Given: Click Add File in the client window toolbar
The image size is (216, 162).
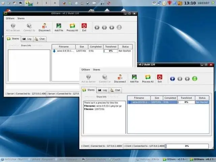Looking at the screenshot, I should (x=134, y=77).
